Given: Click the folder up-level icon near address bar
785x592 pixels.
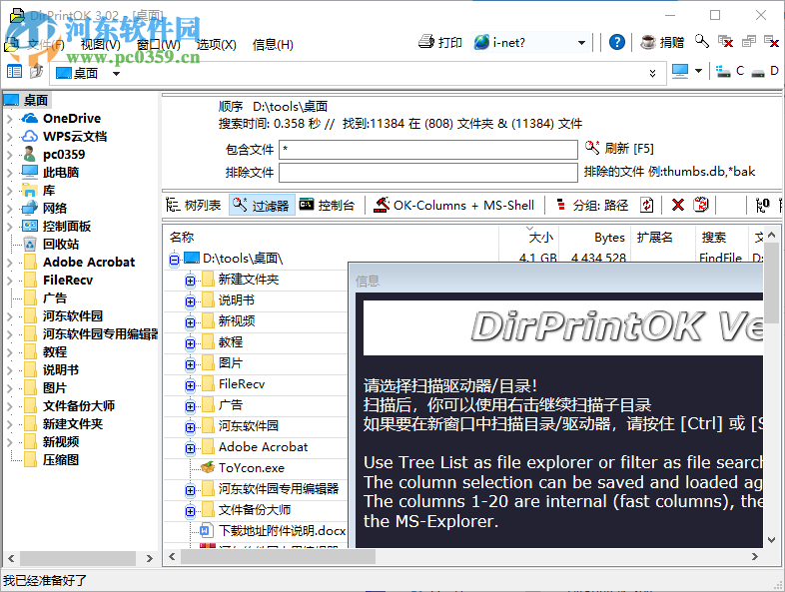Looking at the screenshot, I should [x=36, y=72].
